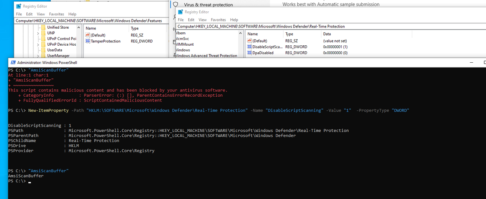Click the 'Works best with Automatic sample submission' text
Image resolution: width=486 pixels, height=199 pixels.
coord(331,4)
